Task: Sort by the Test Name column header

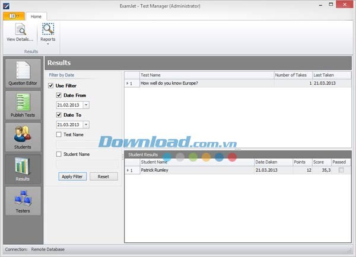Action: (205, 75)
